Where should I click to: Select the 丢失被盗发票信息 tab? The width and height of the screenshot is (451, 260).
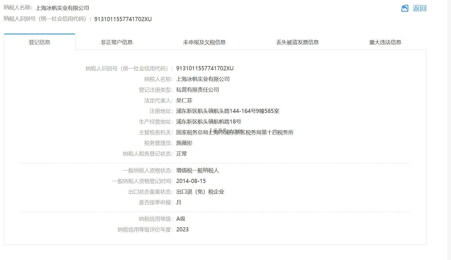(x=297, y=42)
